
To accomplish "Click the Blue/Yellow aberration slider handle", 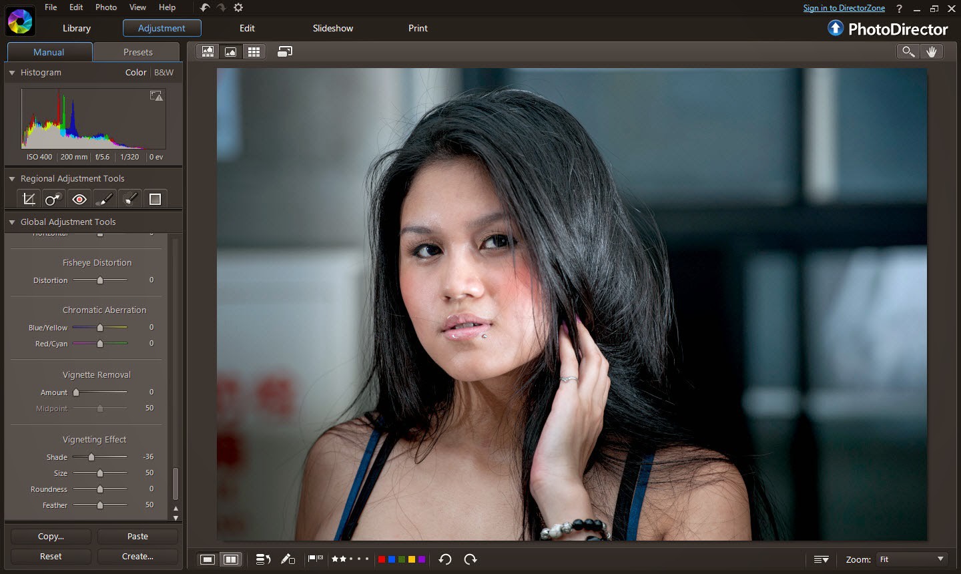I will 100,328.
